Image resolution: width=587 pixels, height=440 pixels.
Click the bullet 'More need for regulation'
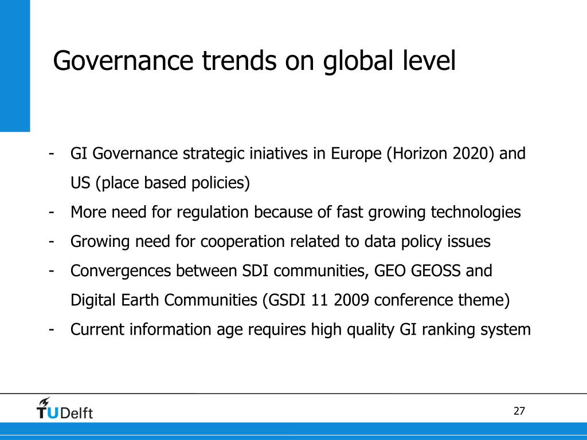pyautogui.click(x=295, y=212)
